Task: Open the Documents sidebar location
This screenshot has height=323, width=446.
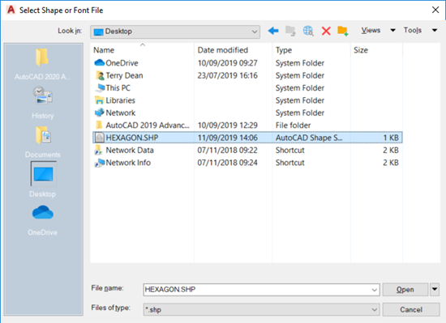Action: [x=43, y=142]
